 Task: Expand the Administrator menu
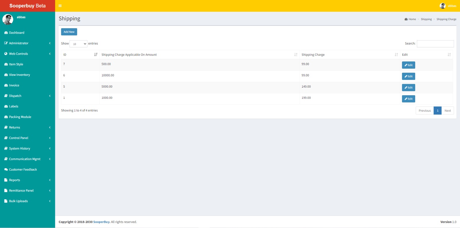point(27,43)
